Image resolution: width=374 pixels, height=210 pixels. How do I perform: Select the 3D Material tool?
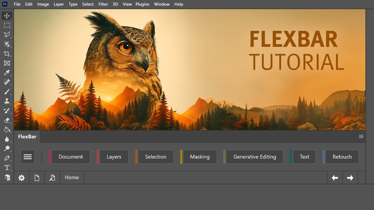7,177
